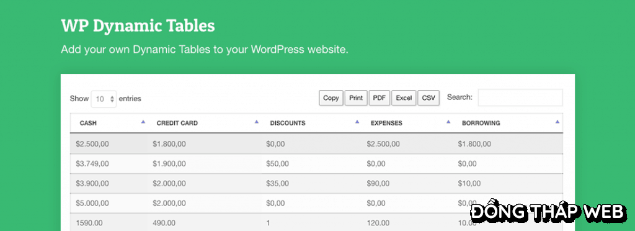Select the $3.749,00 cash cell
This screenshot has width=635, height=231.
pos(92,164)
